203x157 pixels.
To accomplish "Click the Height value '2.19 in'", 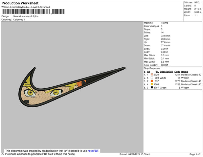I will [x=198, y=9].
